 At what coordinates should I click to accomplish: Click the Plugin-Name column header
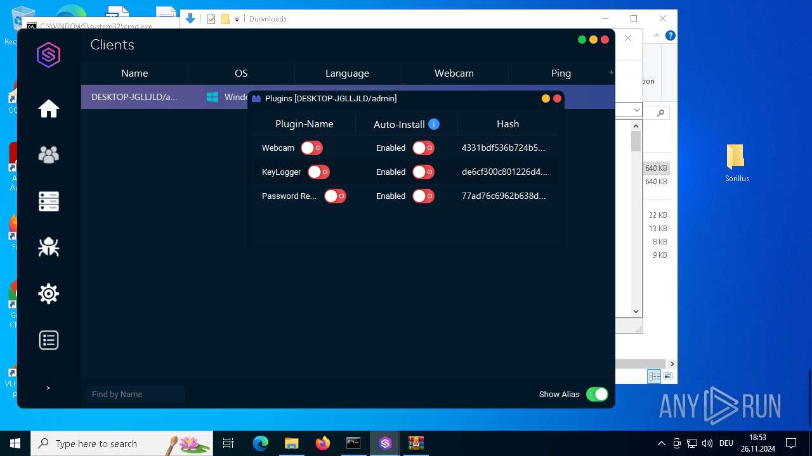[304, 124]
